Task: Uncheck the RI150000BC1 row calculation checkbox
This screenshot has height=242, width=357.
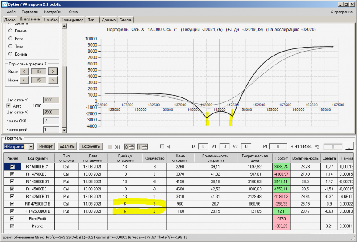Action: [12, 166]
